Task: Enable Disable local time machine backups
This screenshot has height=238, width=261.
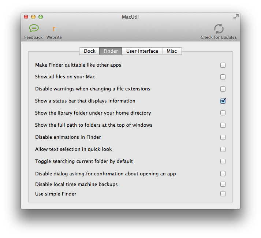Action: pyautogui.click(x=223, y=184)
